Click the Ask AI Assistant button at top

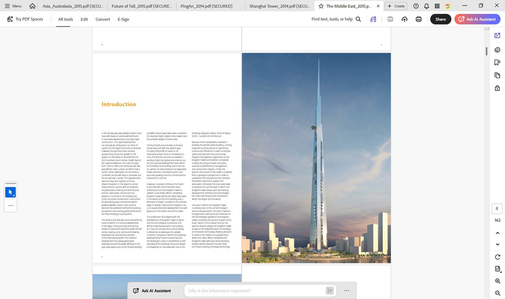click(477, 19)
